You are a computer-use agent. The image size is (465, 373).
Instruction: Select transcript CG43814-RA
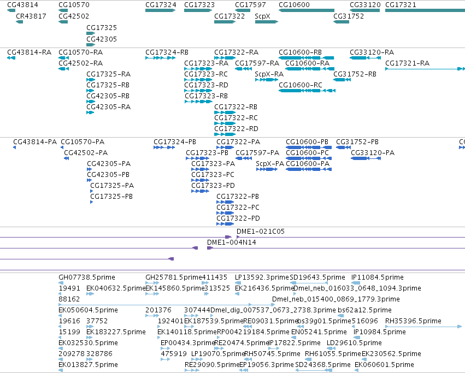[29, 52]
